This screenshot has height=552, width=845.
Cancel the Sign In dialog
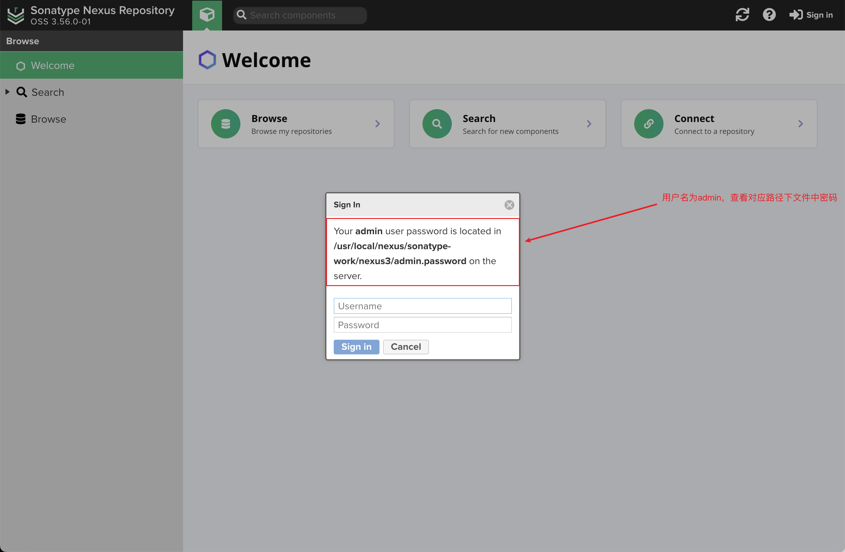406,347
